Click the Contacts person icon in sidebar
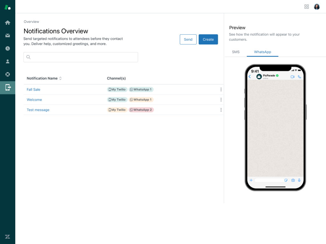 [x=8, y=61]
